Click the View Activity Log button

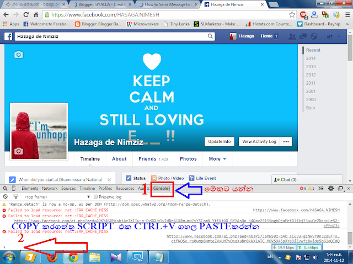tap(259, 142)
